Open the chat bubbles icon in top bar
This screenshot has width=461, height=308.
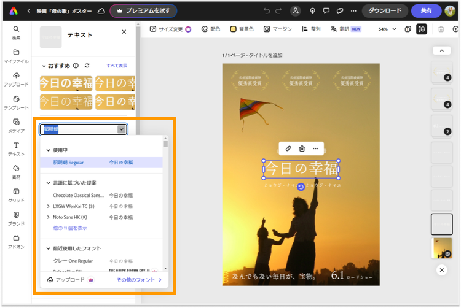click(x=340, y=11)
